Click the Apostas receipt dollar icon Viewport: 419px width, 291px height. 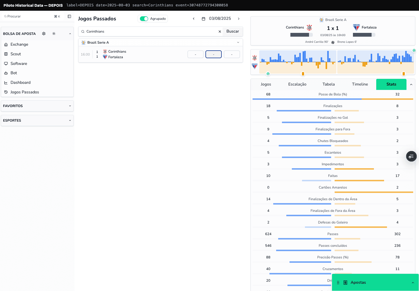345,283
